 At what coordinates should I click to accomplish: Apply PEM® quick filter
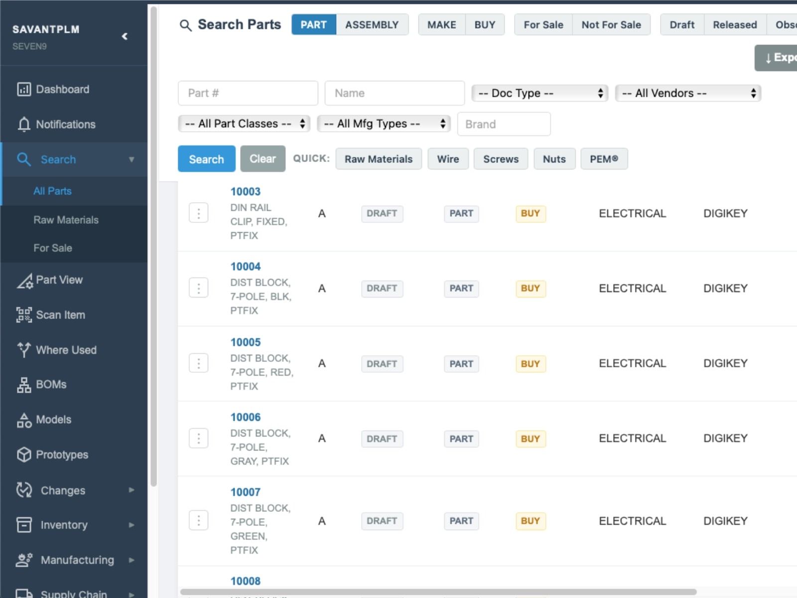(604, 159)
